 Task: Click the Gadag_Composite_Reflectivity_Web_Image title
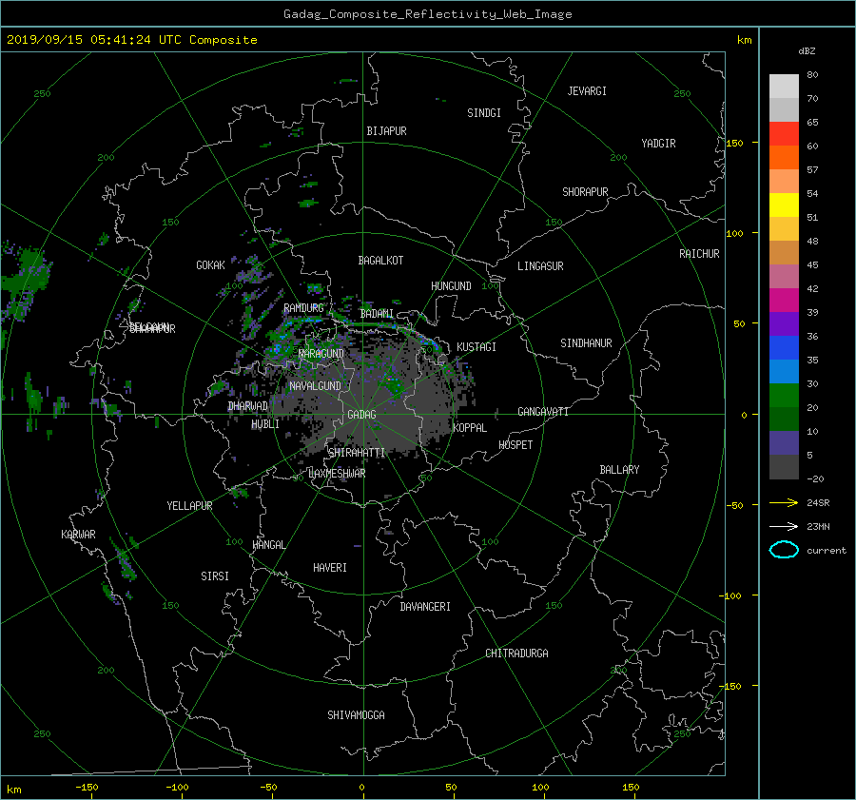tap(427, 14)
